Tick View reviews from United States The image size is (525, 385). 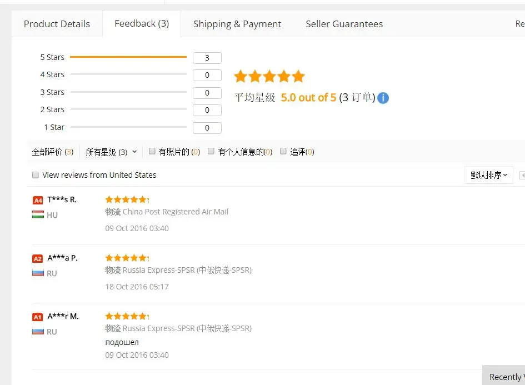pyautogui.click(x=36, y=175)
